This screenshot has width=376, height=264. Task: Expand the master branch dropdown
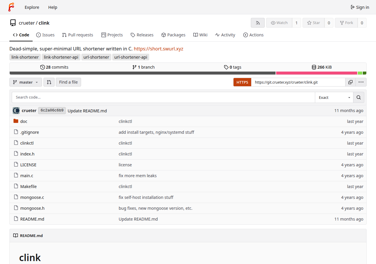(26, 82)
